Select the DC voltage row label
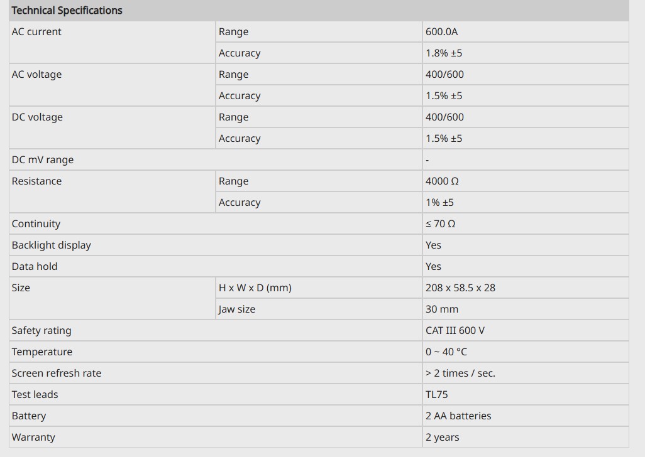This screenshot has height=457, width=645. (x=37, y=117)
